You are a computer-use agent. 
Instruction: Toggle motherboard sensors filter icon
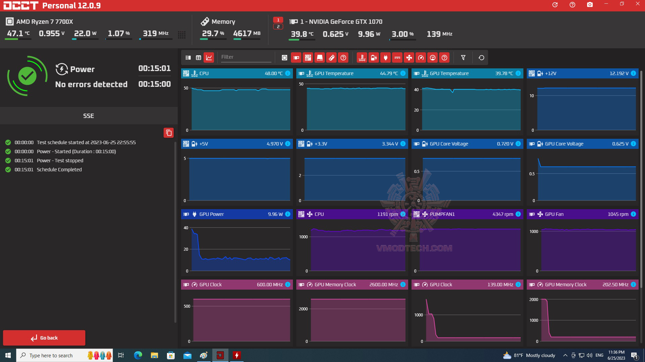[x=308, y=58]
